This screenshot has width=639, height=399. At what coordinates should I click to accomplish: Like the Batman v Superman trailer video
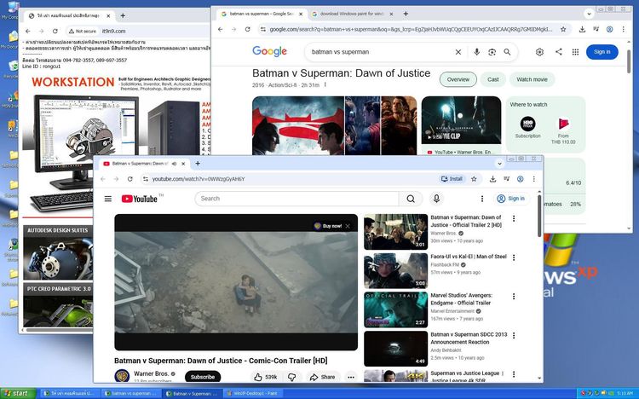265,377
